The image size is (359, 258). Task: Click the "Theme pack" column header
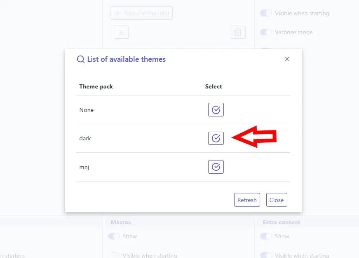click(96, 86)
